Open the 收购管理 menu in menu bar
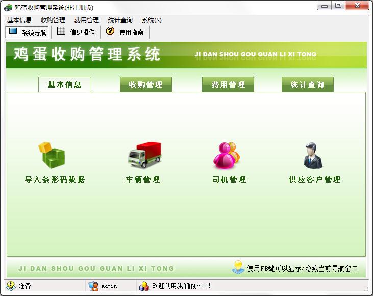This screenshot has width=373, height=296. pyautogui.click(x=53, y=20)
